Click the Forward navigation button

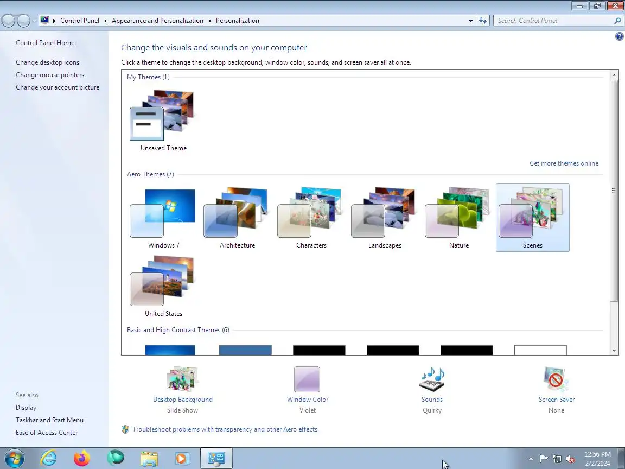point(23,21)
